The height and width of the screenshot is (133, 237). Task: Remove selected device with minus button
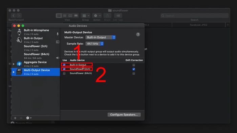tap(21, 118)
